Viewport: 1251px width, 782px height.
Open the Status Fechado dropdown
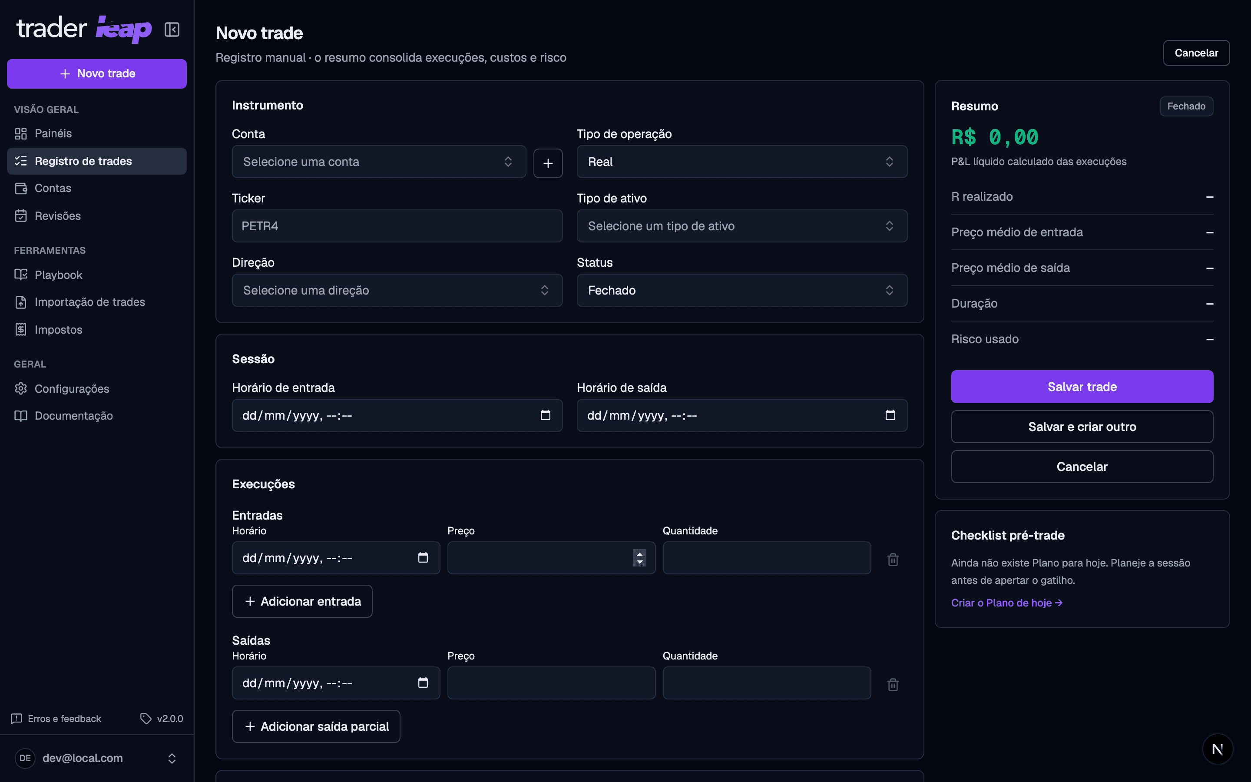tap(742, 290)
